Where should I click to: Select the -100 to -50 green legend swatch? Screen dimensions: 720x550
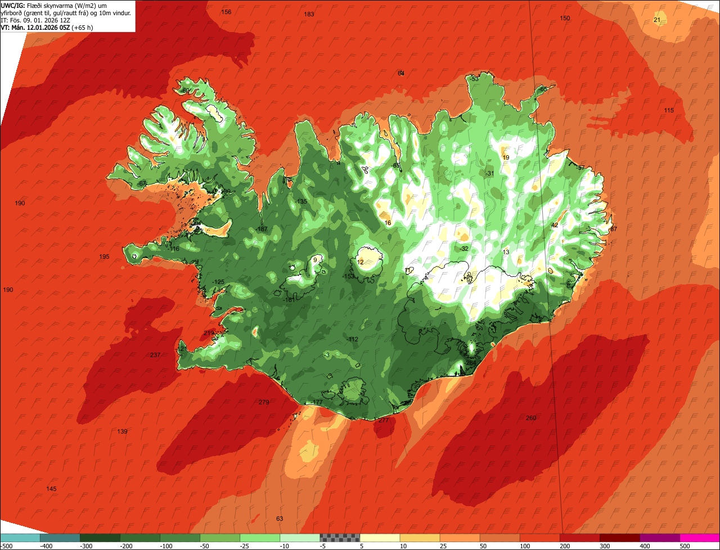click(180, 538)
